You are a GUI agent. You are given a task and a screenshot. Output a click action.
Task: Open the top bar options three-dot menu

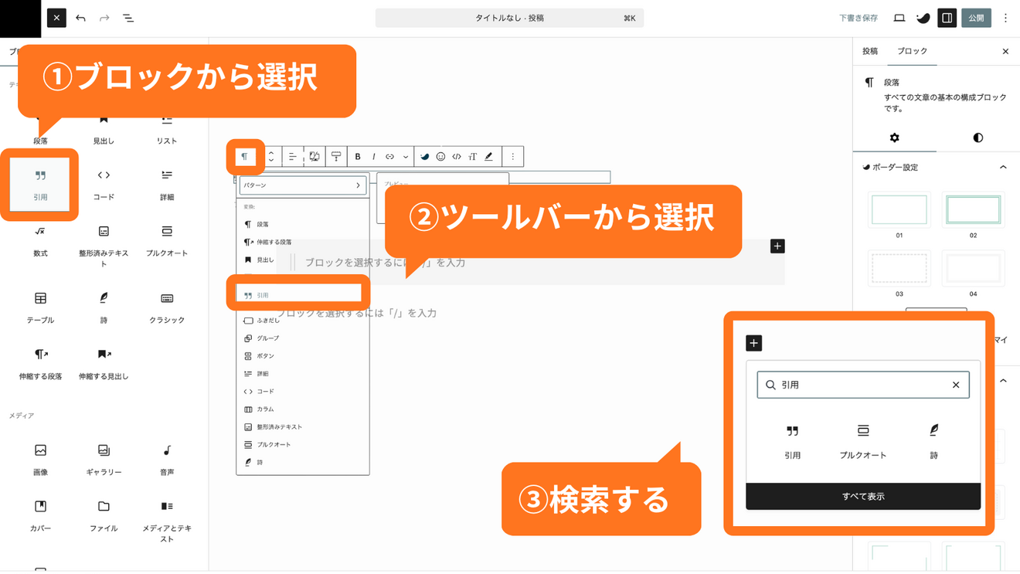(x=1005, y=18)
